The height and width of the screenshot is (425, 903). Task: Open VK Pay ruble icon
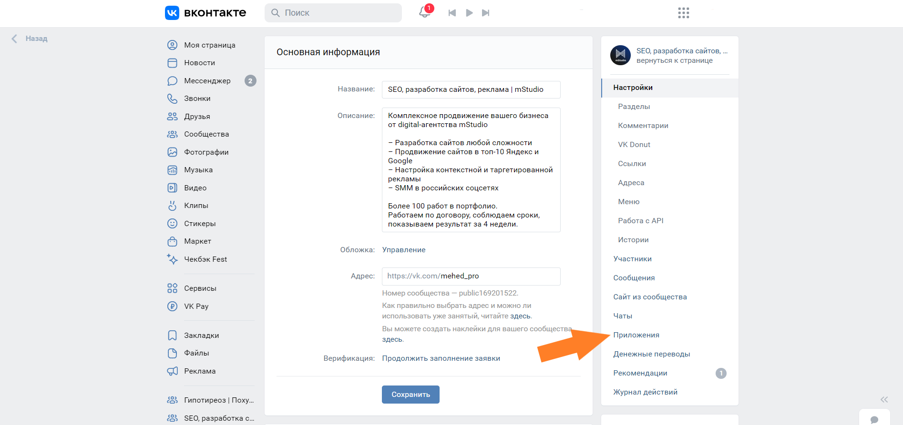pos(172,306)
